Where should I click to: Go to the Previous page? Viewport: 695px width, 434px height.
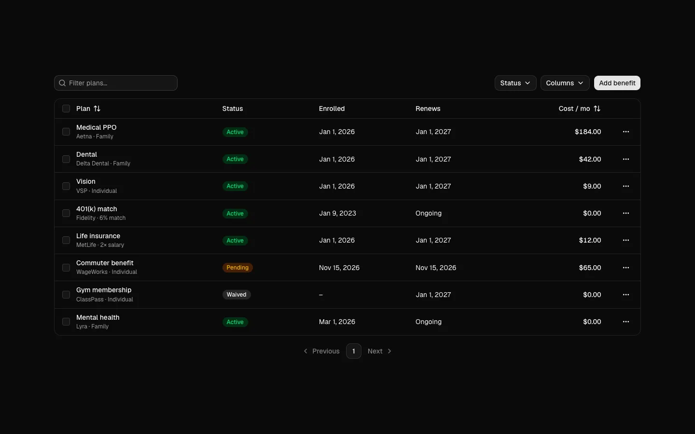(321, 351)
